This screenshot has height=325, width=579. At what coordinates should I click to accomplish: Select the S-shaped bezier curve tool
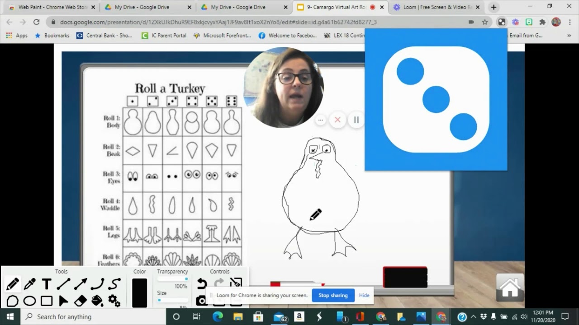(x=114, y=284)
